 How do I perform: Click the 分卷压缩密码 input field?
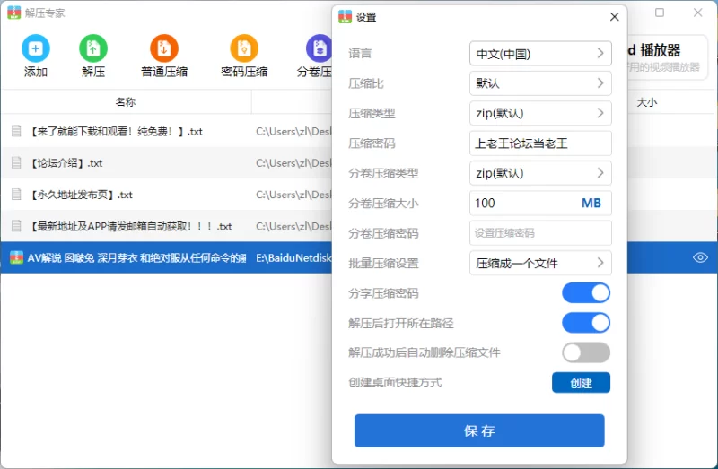540,233
